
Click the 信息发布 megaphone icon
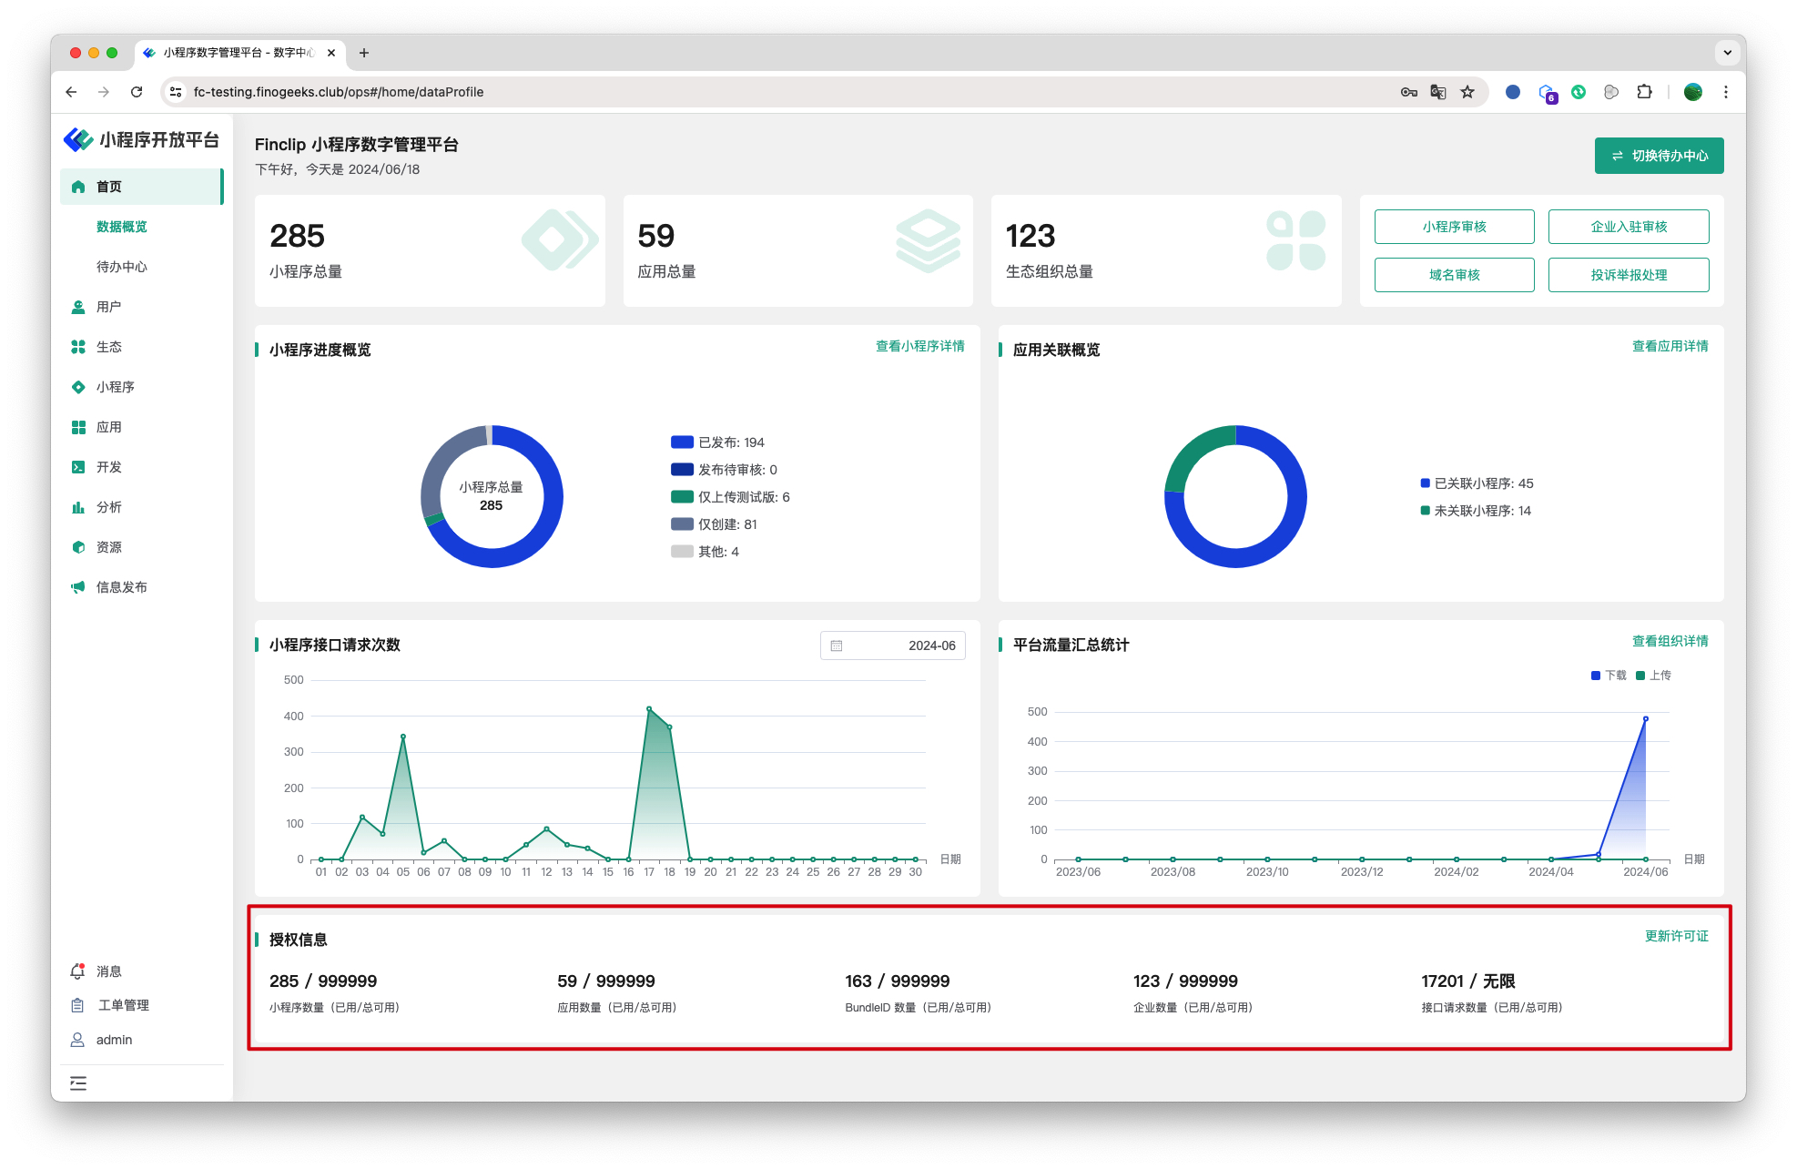tap(78, 587)
